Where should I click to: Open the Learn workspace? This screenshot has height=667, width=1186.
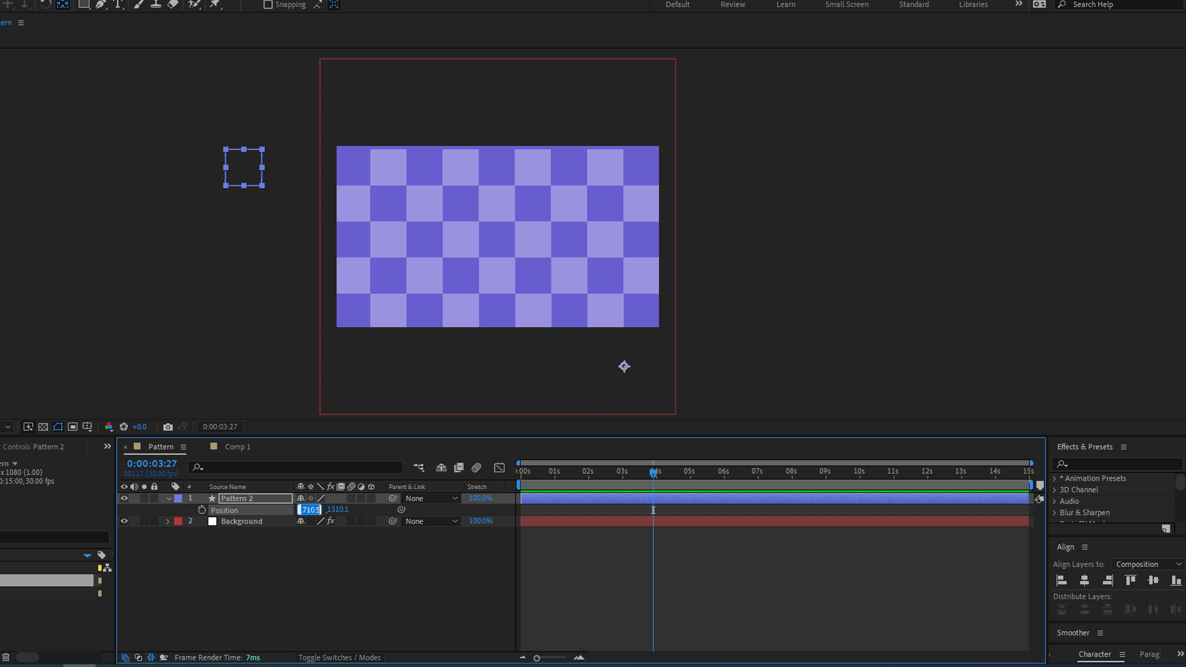pos(785,4)
